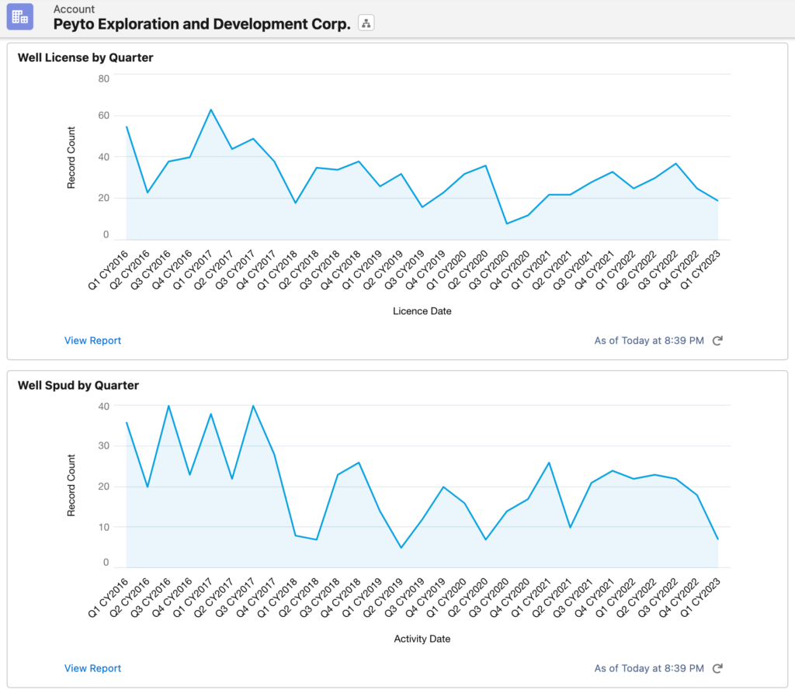
Task: Click the Activity Date axis label
Action: pos(422,639)
